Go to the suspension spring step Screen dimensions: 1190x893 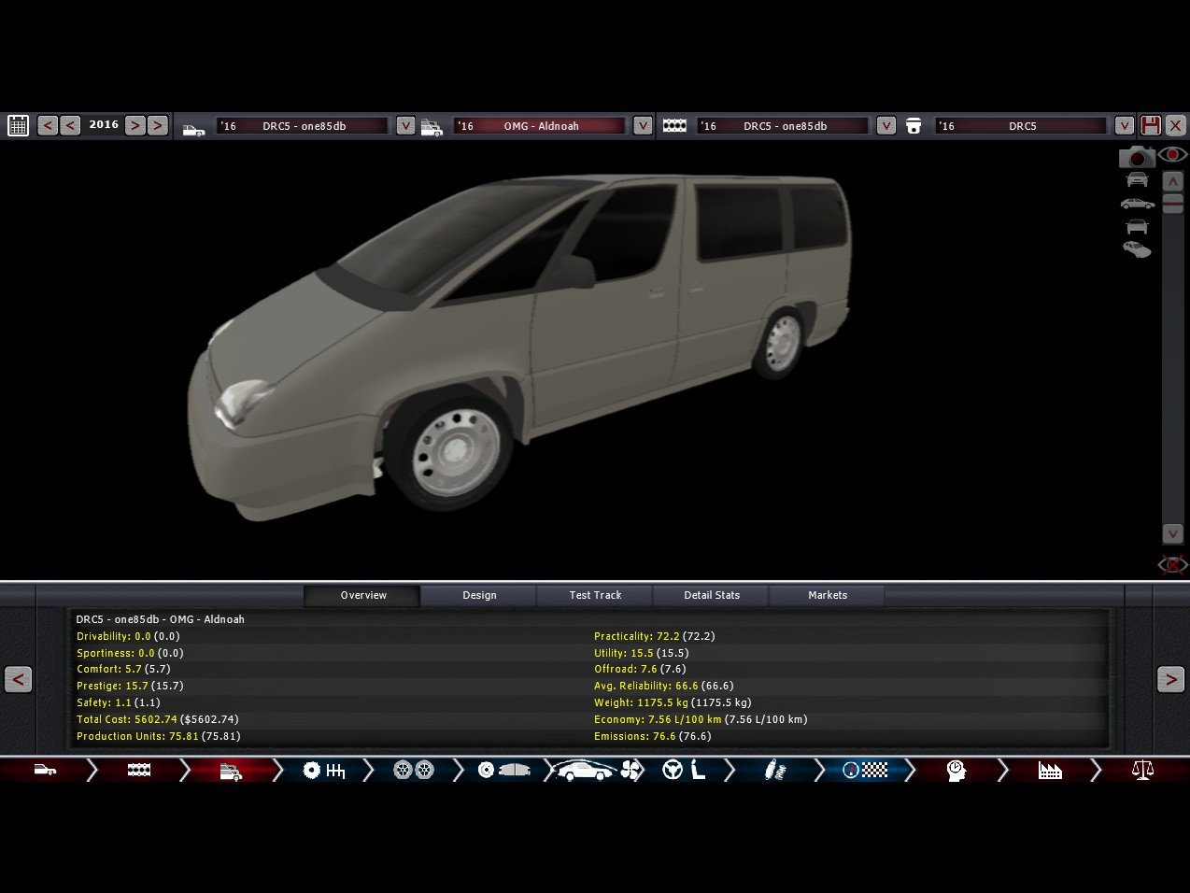click(775, 771)
